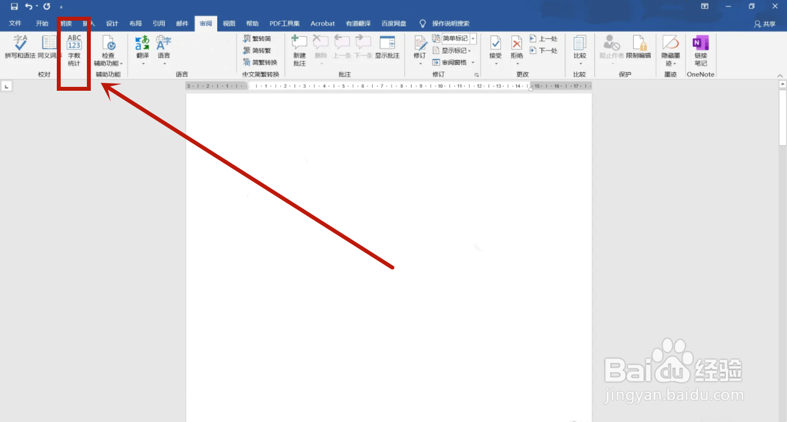This screenshot has width=787, height=422.
Task: Open 简繁转换 conversion options
Action: click(261, 62)
